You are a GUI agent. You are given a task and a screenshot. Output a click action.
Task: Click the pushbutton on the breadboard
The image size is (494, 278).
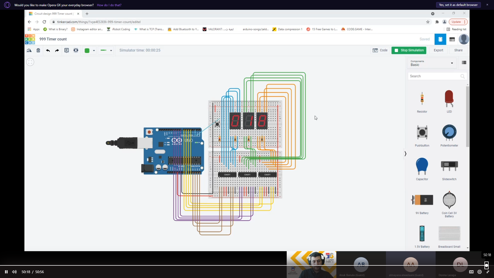(217, 124)
